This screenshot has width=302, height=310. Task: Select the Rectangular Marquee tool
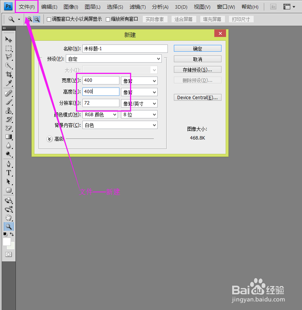click(9, 48)
